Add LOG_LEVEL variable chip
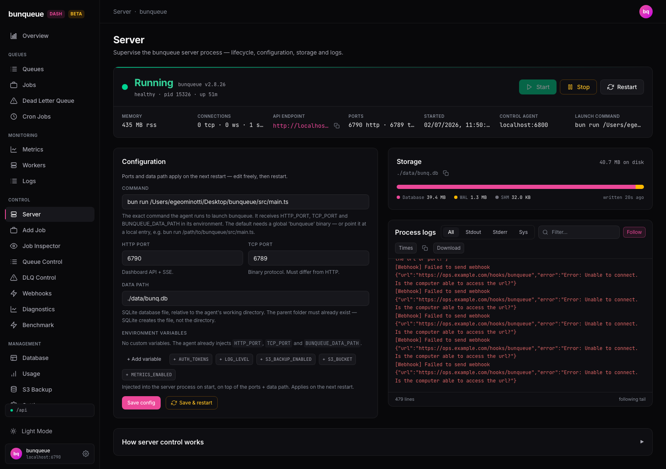666x469 pixels. pyautogui.click(x=234, y=359)
